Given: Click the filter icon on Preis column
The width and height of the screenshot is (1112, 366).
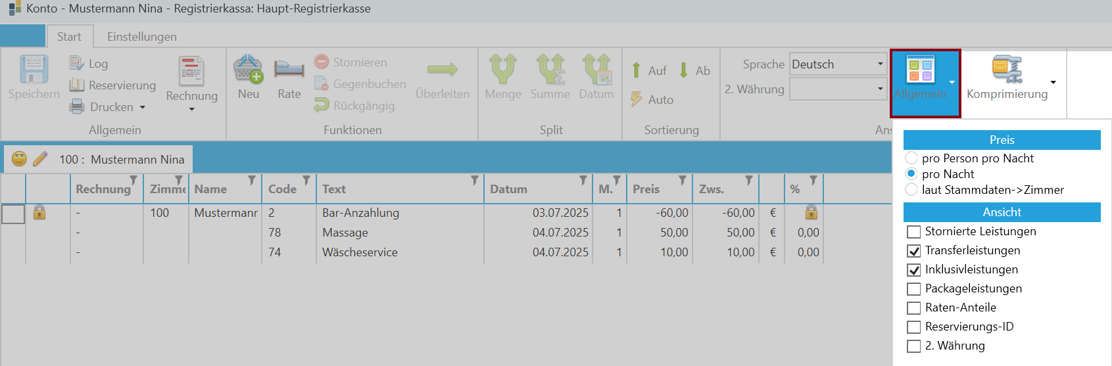Looking at the screenshot, I should (x=683, y=180).
